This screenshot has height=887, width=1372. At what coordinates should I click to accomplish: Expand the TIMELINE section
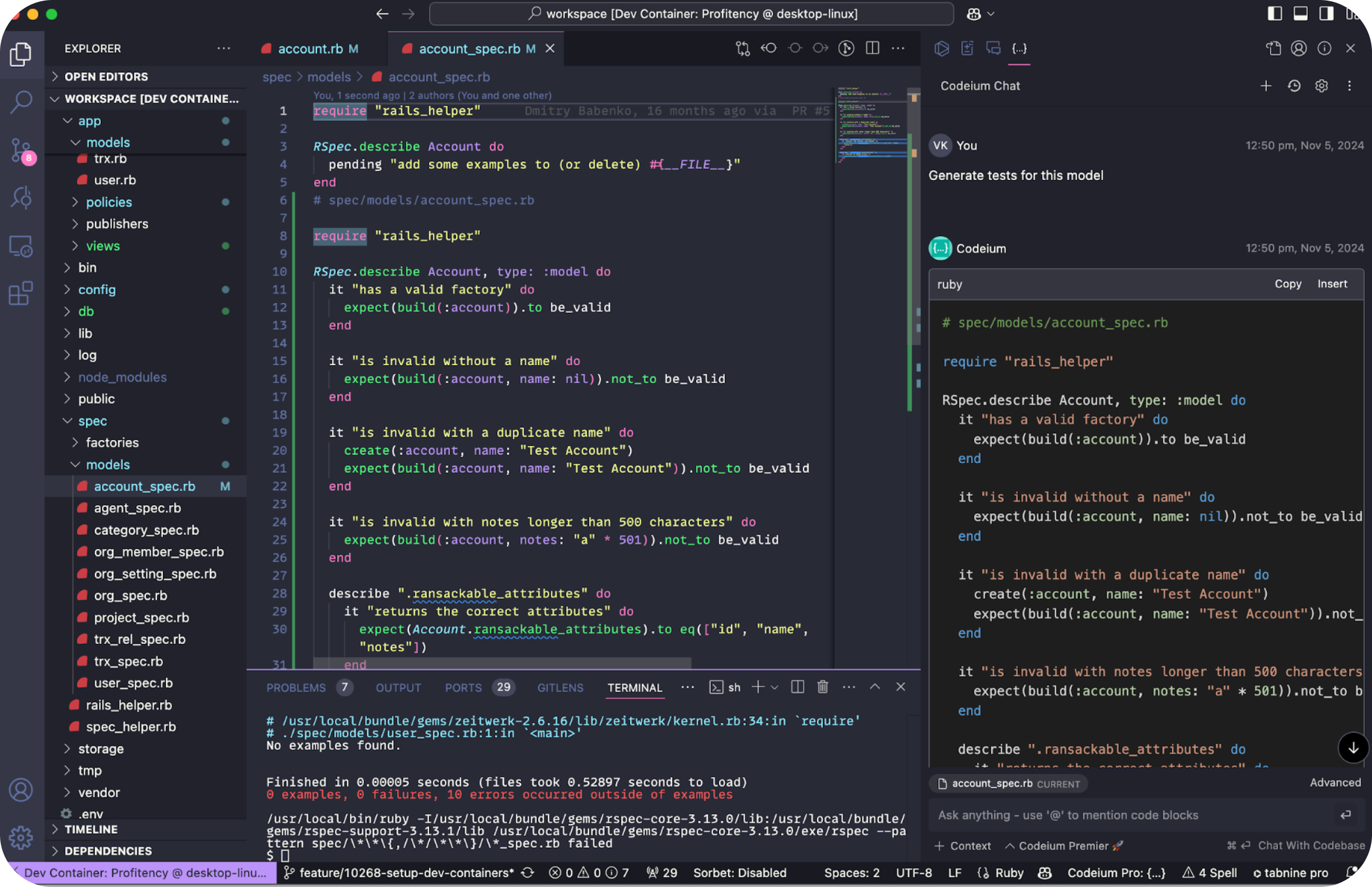point(91,830)
